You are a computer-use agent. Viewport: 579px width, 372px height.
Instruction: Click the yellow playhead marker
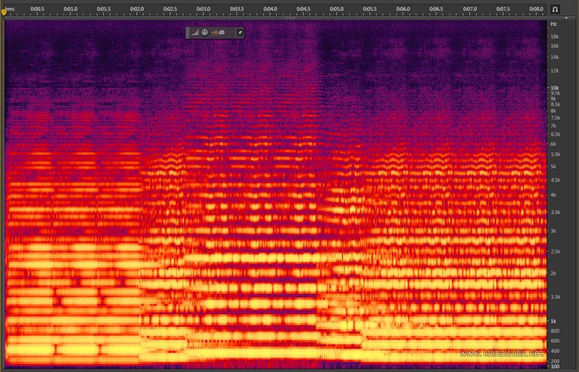[x=4, y=11]
